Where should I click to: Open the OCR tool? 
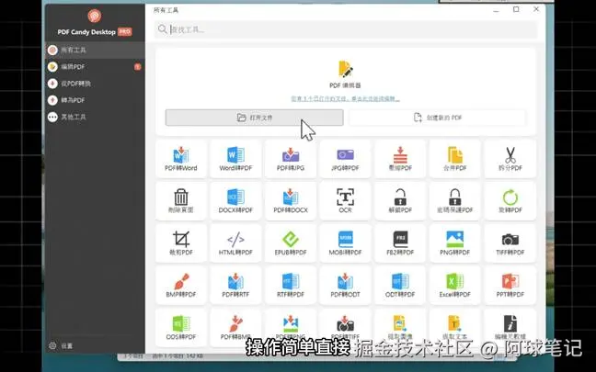click(345, 201)
